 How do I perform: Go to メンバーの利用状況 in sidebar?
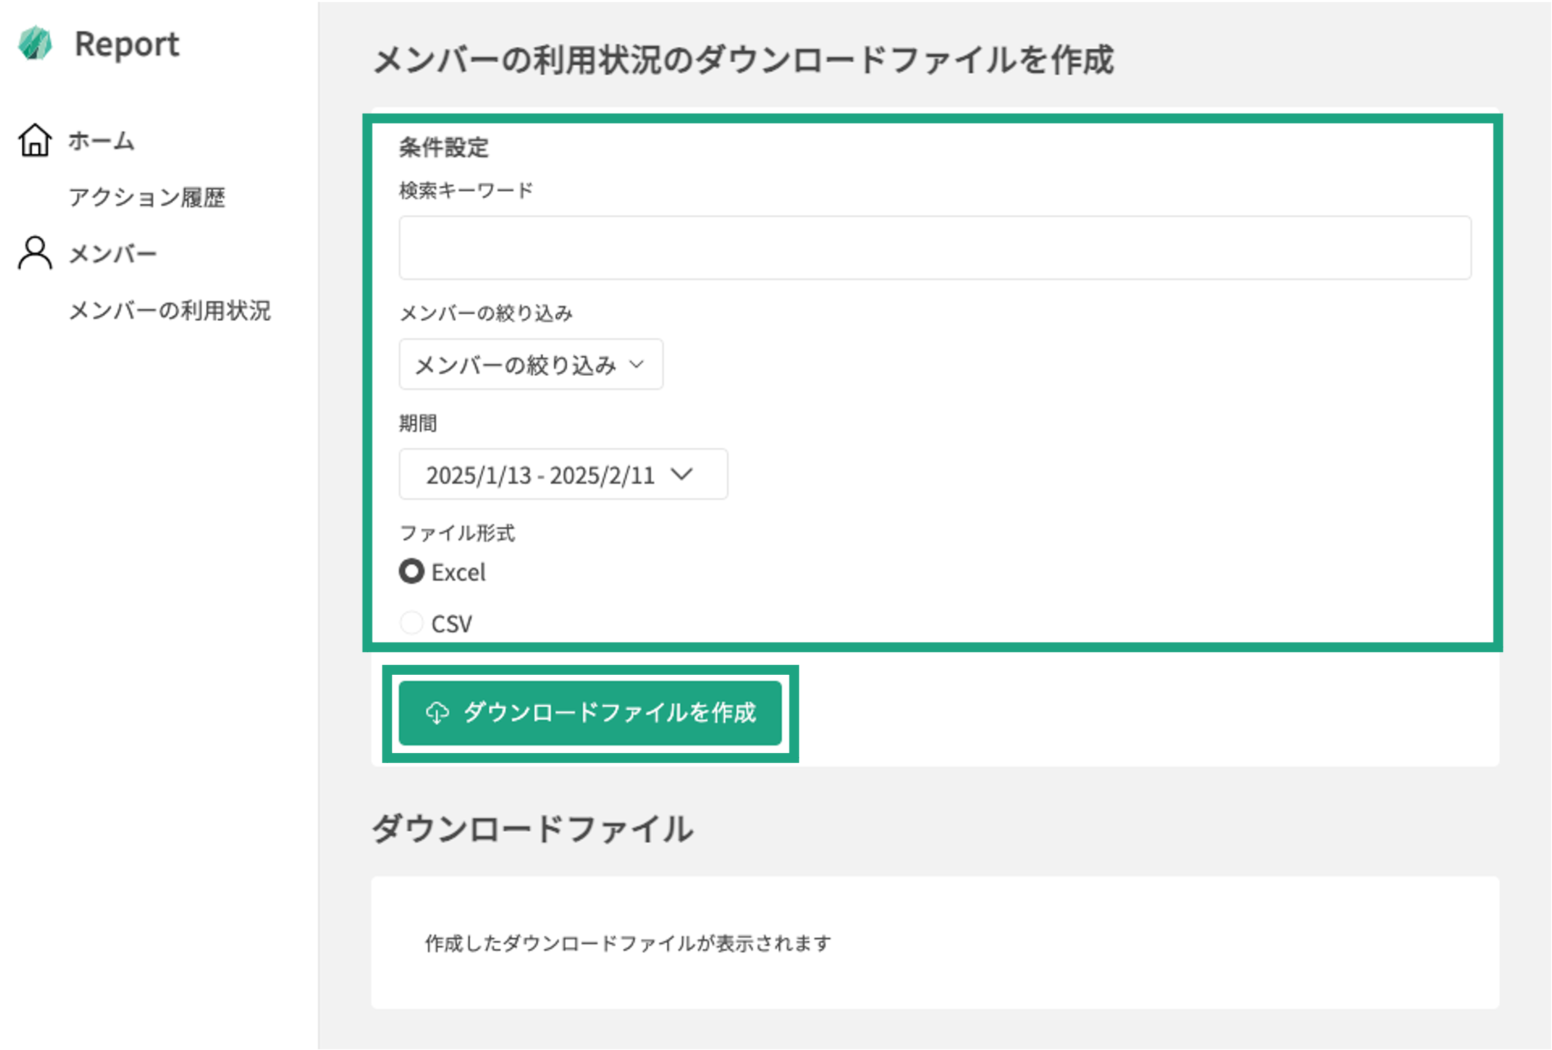coord(169,310)
